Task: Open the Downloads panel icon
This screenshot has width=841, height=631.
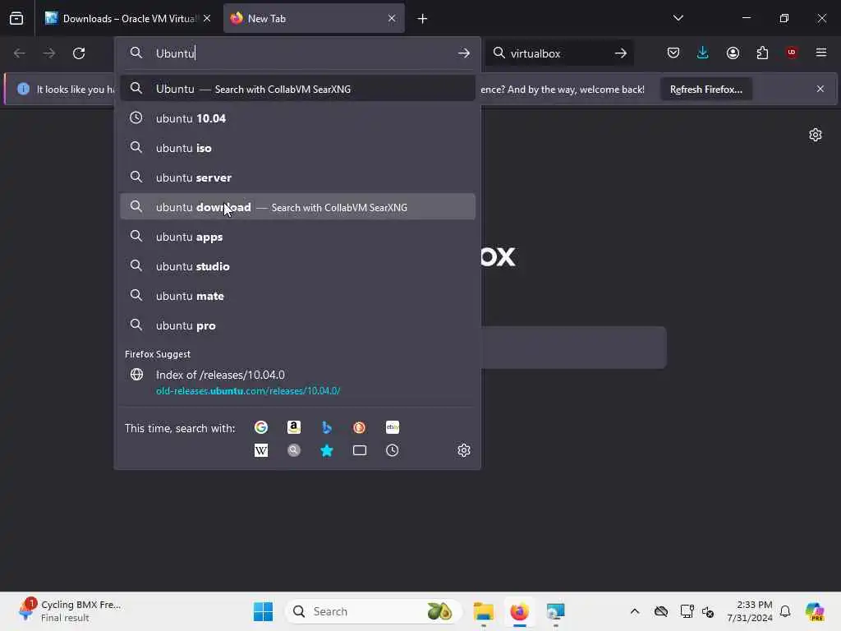Action: (703, 53)
